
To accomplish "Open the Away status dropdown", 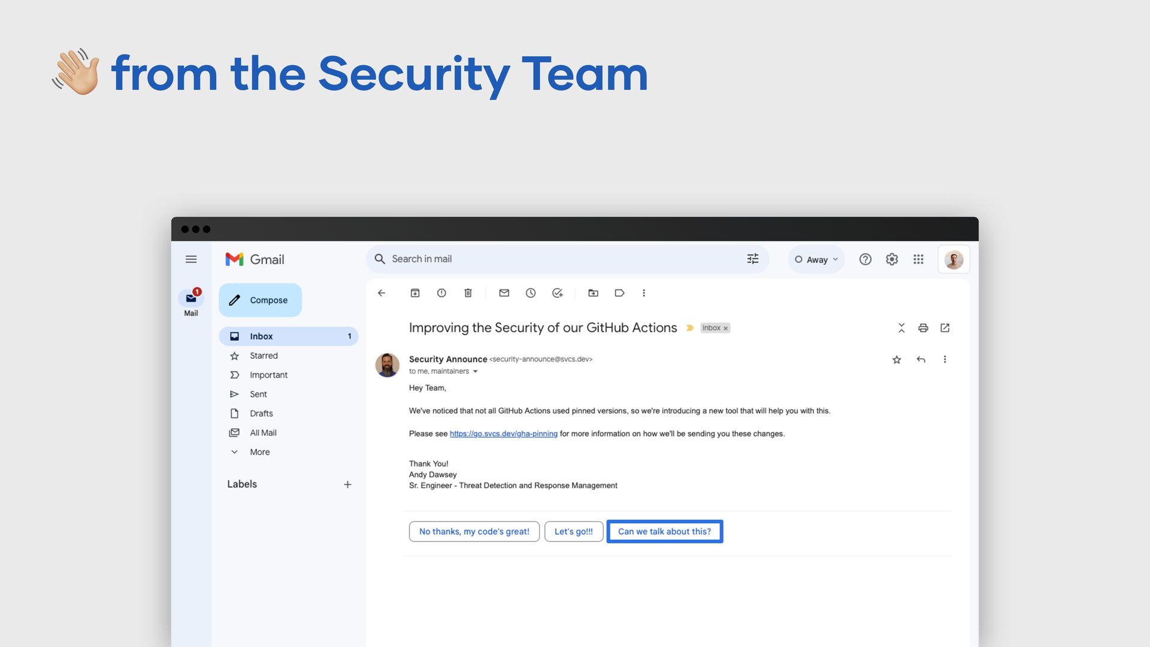I will pos(816,259).
